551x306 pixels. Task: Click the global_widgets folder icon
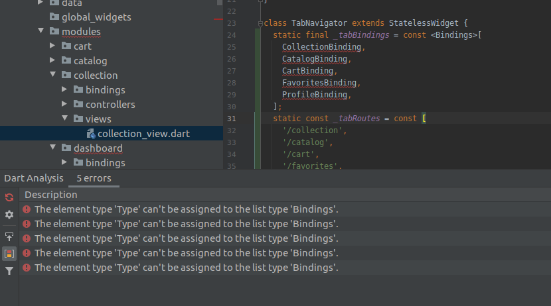(x=54, y=17)
